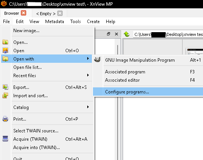
Task: Open the Metadata menu
Action: [55, 22]
